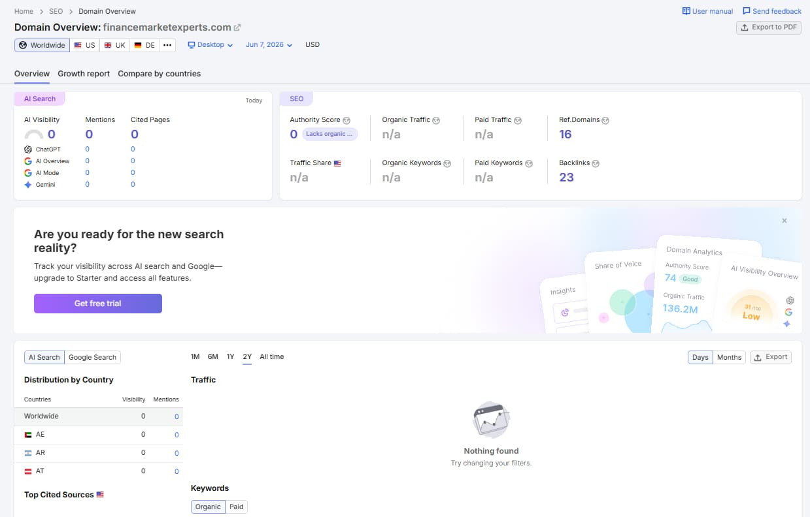Click the Send feedback chat icon
This screenshot has width=810, height=517.
click(747, 11)
